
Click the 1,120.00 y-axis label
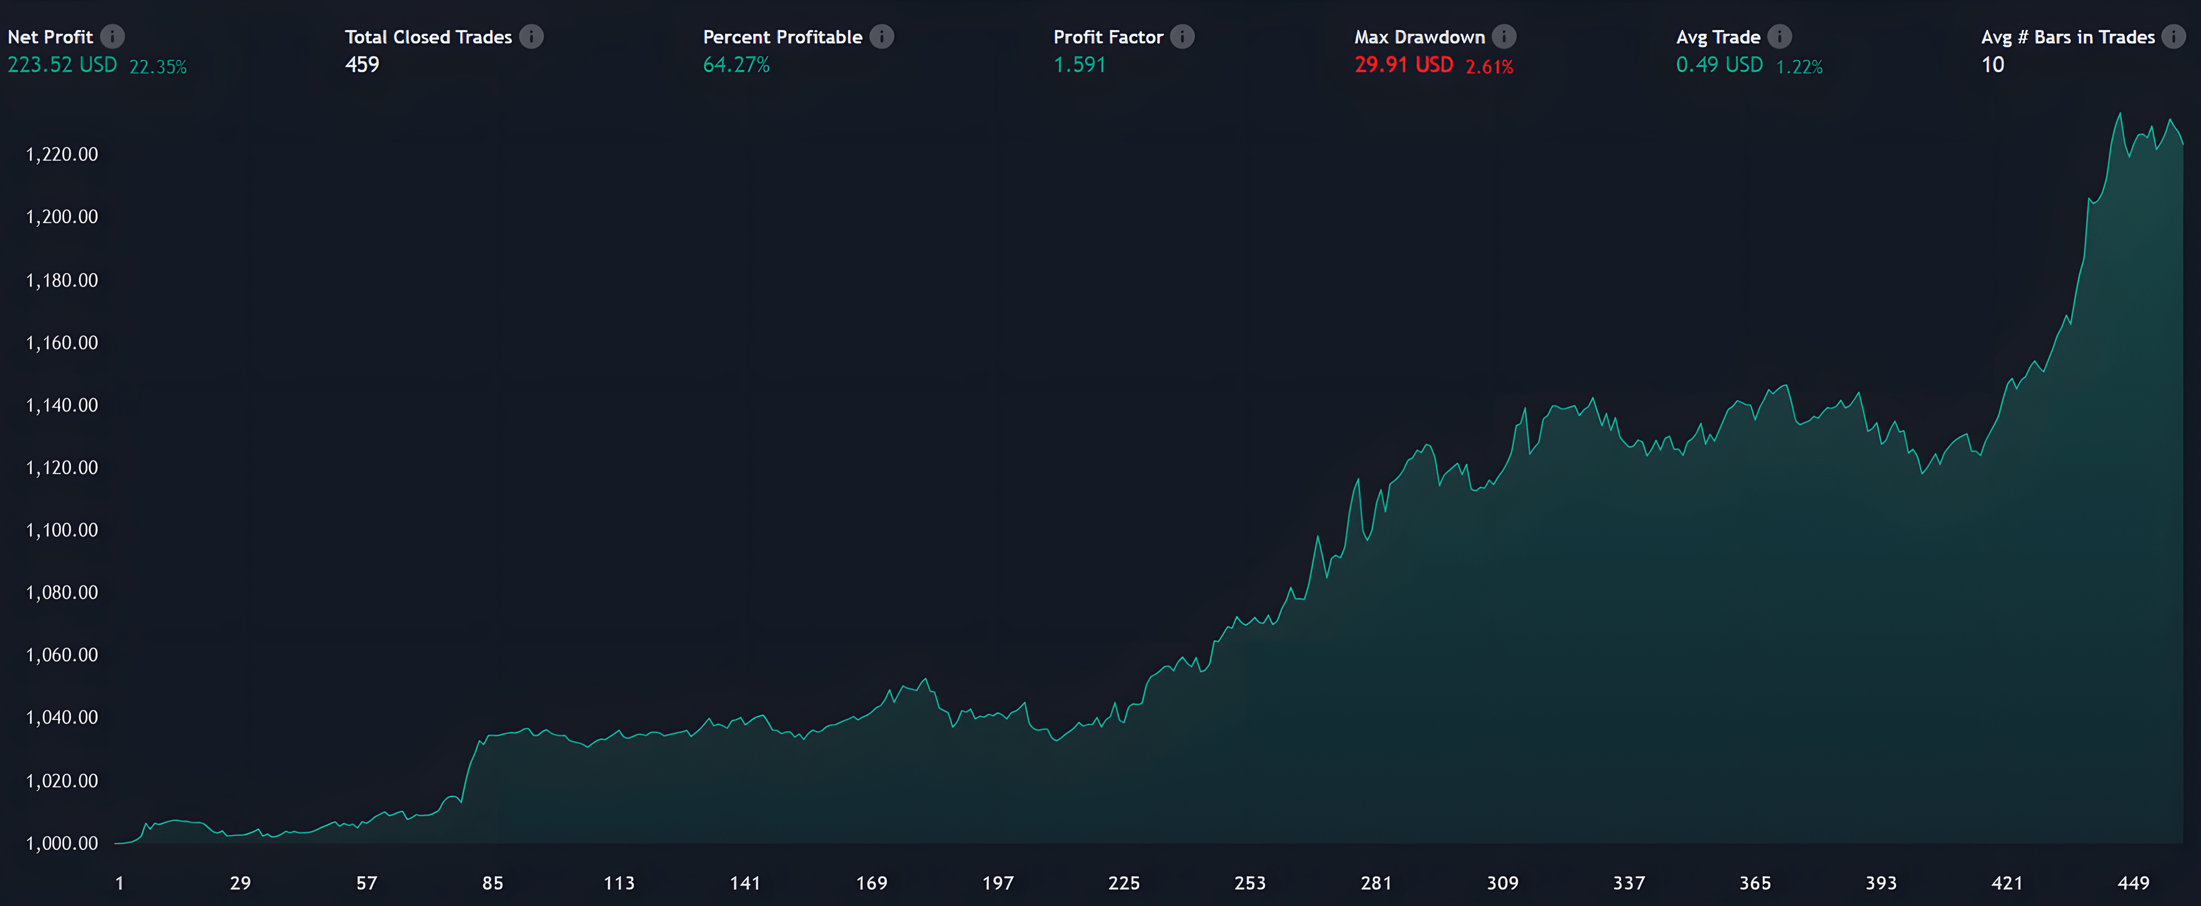pyautogui.click(x=62, y=467)
